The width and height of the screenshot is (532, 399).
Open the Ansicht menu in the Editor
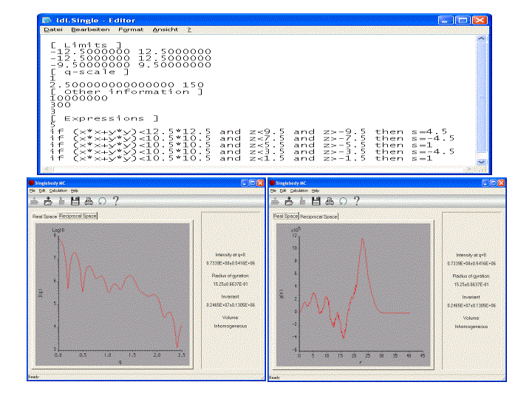(x=166, y=30)
